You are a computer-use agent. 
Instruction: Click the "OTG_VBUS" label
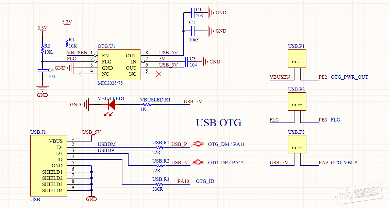(344, 163)
